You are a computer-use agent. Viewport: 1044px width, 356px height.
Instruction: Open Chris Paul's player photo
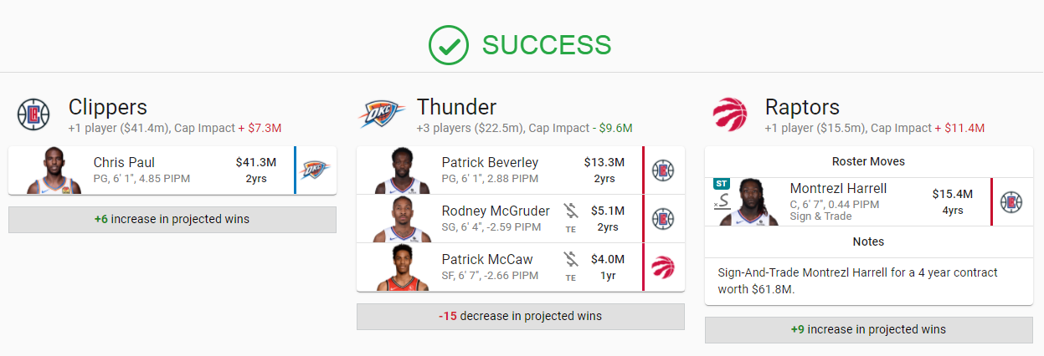tap(54, 170)
